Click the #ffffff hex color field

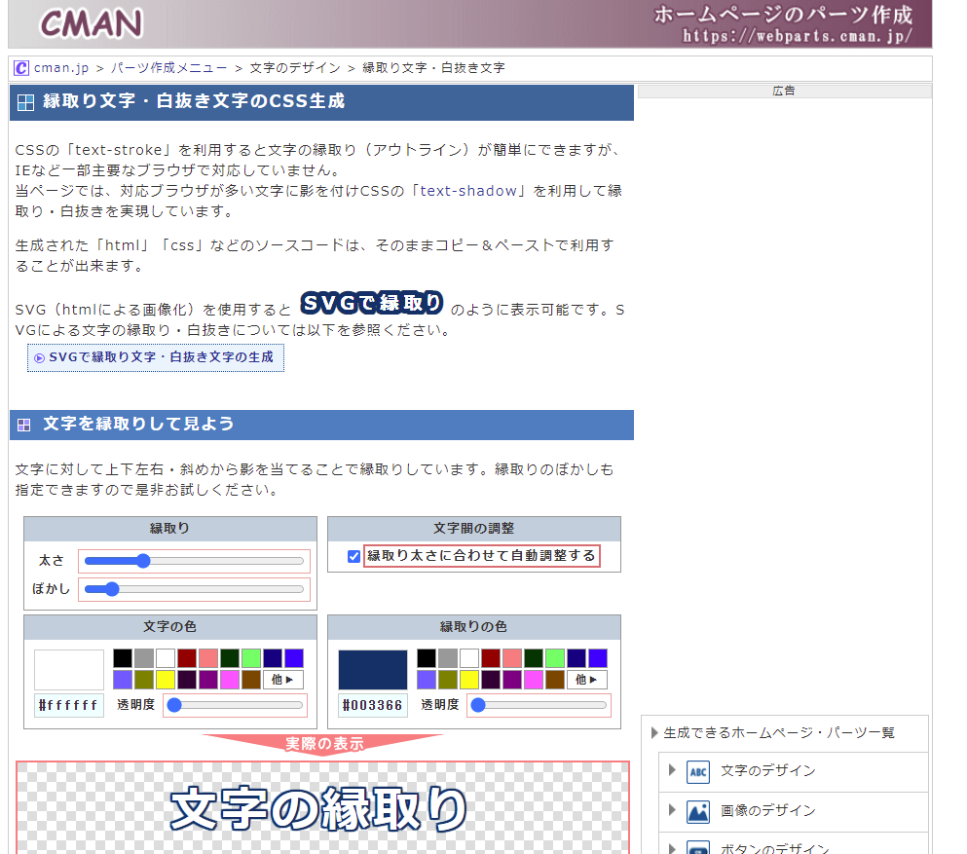(x=69, y=705)
